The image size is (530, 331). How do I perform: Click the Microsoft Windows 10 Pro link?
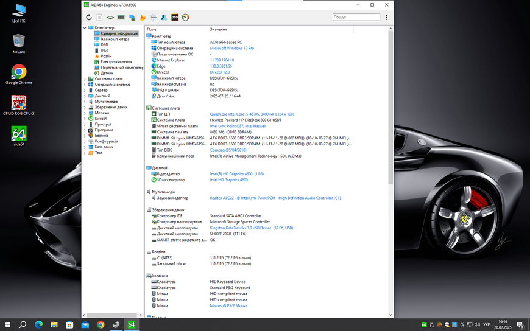coord(232,48)
